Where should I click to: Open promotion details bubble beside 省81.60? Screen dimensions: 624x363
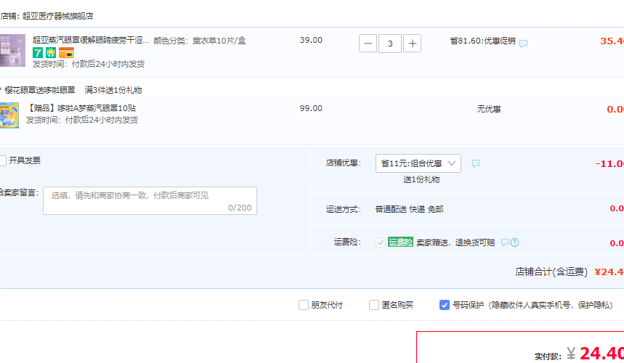pyautogui.click(x=523, y=44)
